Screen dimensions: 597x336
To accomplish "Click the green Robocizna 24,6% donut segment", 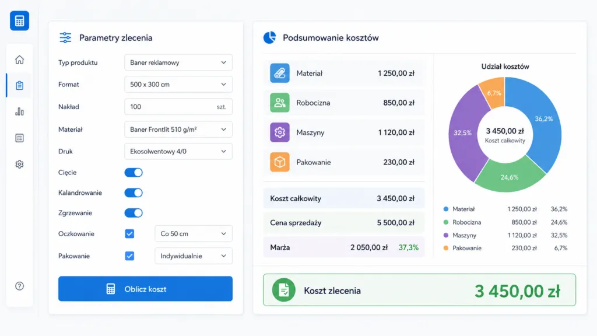I will tap(510, 177).
